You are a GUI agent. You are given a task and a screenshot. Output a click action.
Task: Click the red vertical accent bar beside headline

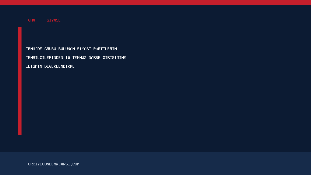(x=20, y=81)
